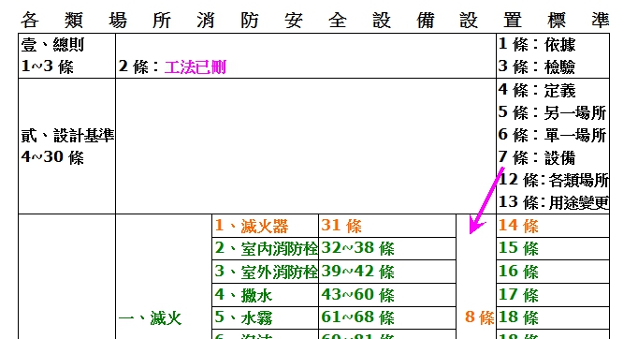Click '3 條：檢驗' entry
The image size is (638, 339).
coord(538,66)
